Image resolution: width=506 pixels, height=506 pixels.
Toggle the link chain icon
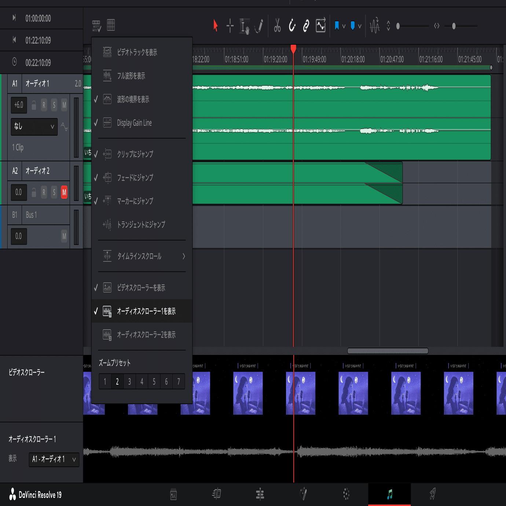[x=306, y=26]
